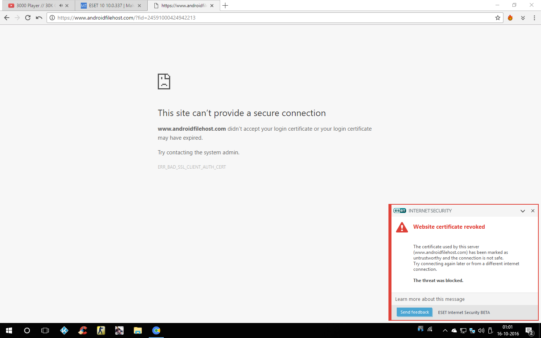Open the Action Center notifications
The width and height of the screenshot is (541, 338).
(530, 331)
